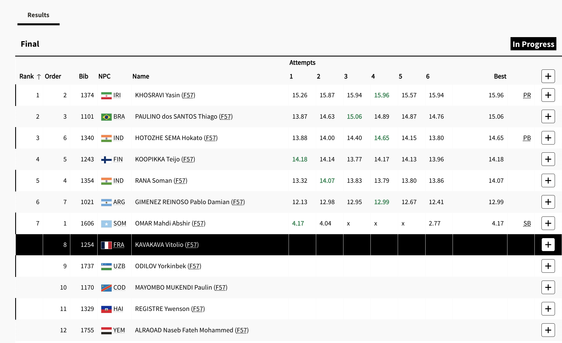Expand OMAR Mahdi Abshir row details
Image resolution: width=562 pixels, height=343 pixels.
548,223
